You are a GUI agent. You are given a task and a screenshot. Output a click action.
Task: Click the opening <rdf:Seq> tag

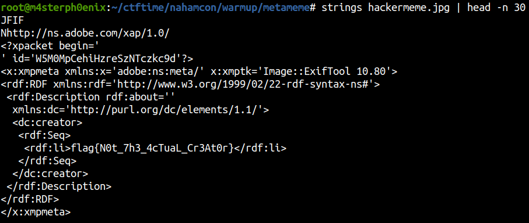pyautogui.click(x=44, y=135)
